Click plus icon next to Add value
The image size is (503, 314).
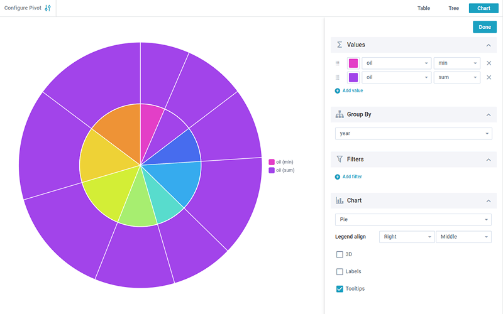click(338, 90)
